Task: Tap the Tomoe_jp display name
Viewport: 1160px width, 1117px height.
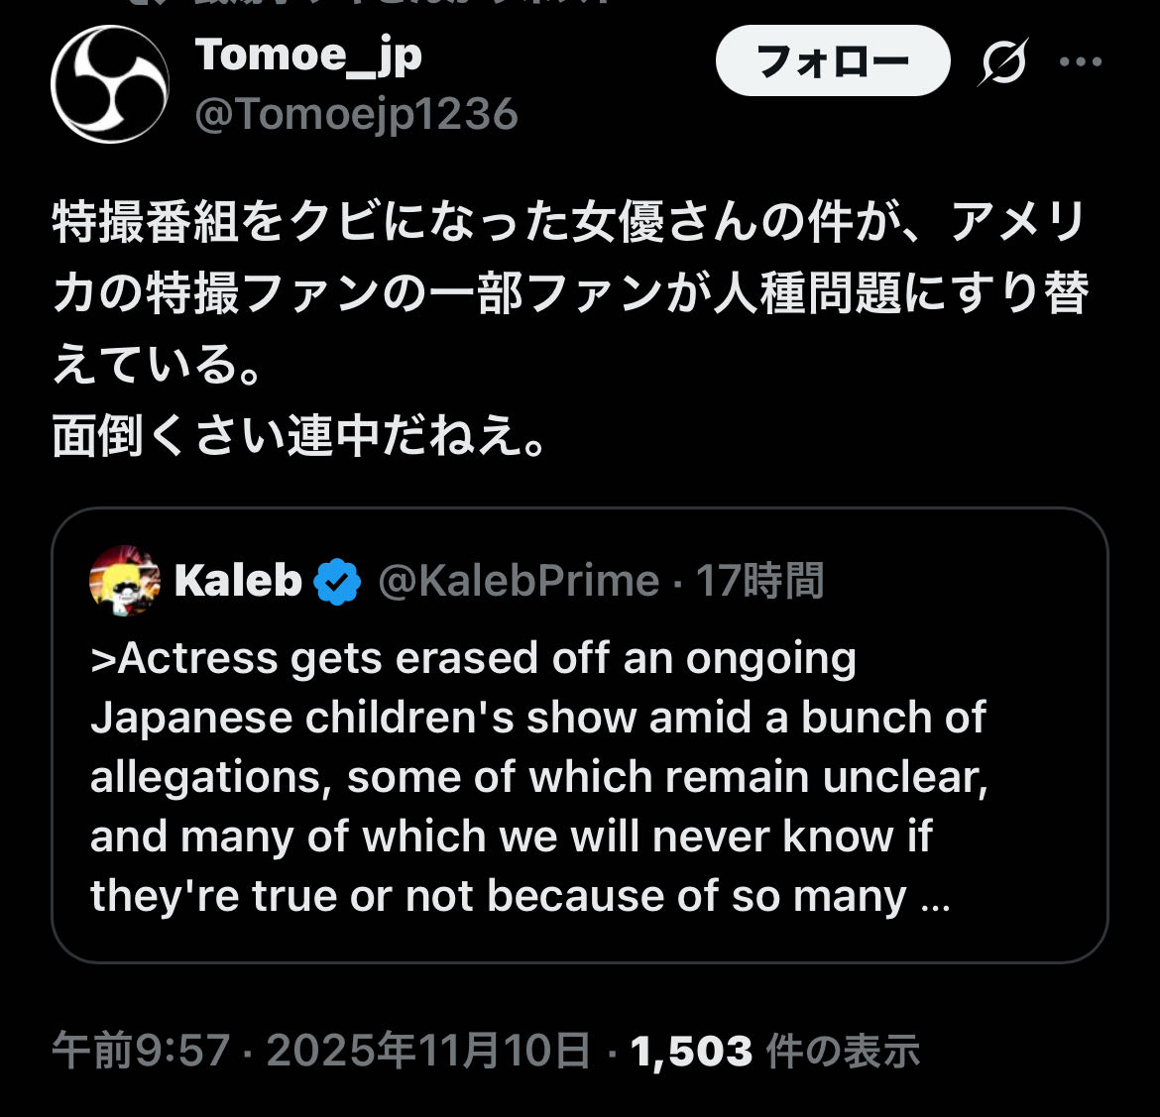Action: [308, 54]
